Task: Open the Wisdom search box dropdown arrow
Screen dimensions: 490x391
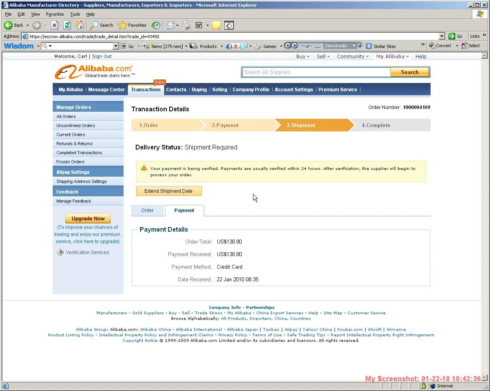Action: (116, 46)
